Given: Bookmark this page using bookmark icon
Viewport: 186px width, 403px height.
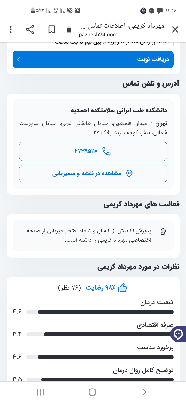Looking at the screenshot, I should coord(52,30).
